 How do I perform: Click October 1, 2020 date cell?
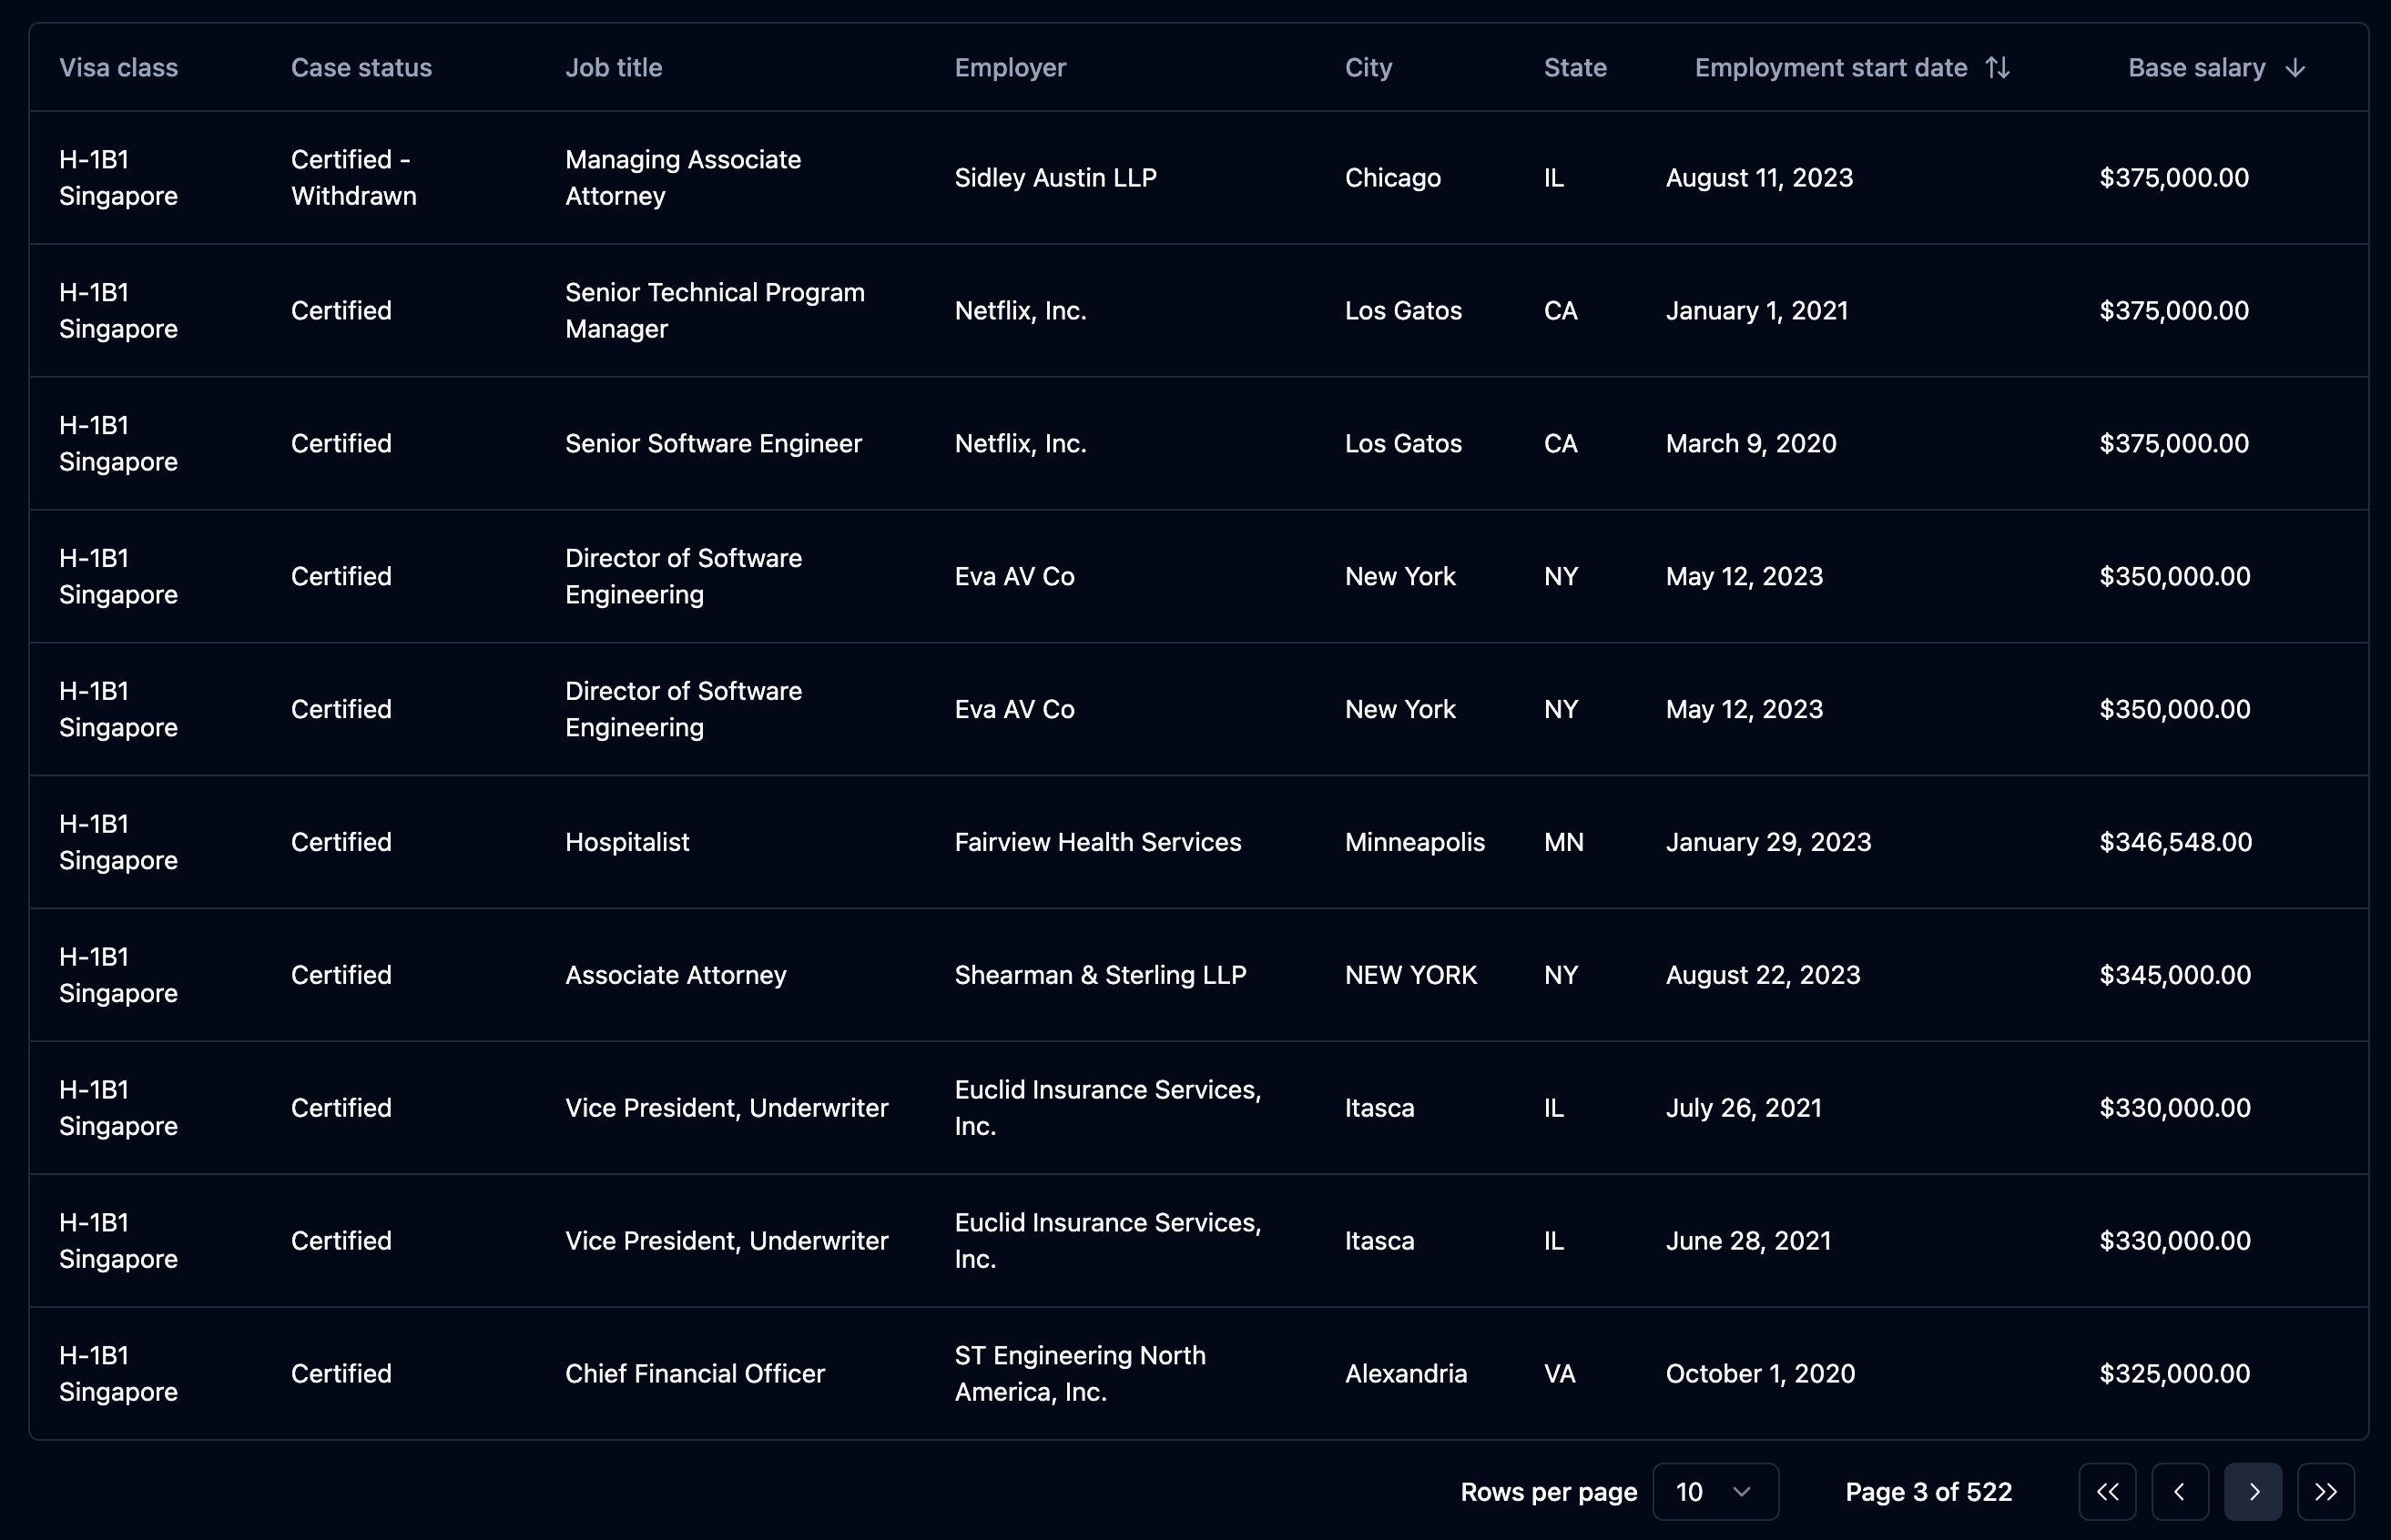[1760, 1374]
